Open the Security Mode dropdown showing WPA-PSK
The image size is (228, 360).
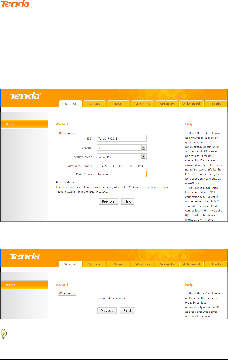tap(122, 157)
